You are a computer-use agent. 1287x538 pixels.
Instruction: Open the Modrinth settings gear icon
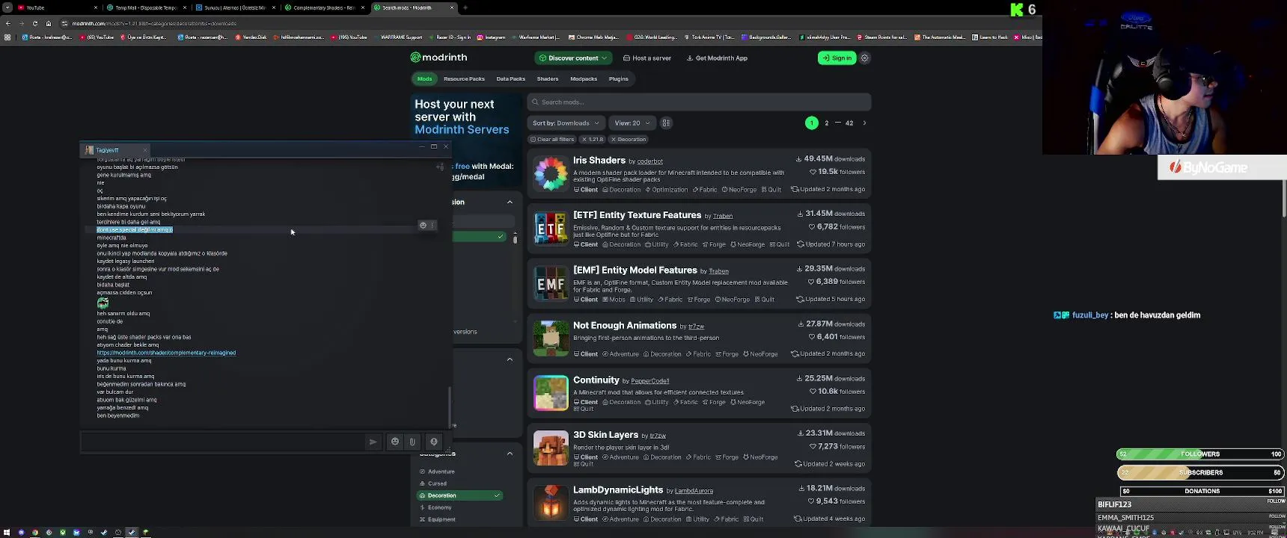[x=864, y=58]
